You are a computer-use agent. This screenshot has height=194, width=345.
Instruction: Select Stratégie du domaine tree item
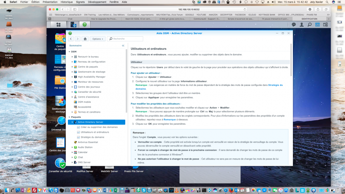click(x=92, y=137)
